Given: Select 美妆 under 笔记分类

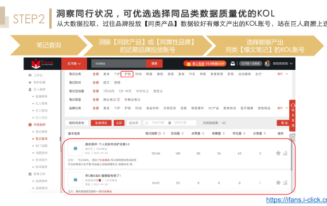Looking at the screenshot, I should click(106, 74).
